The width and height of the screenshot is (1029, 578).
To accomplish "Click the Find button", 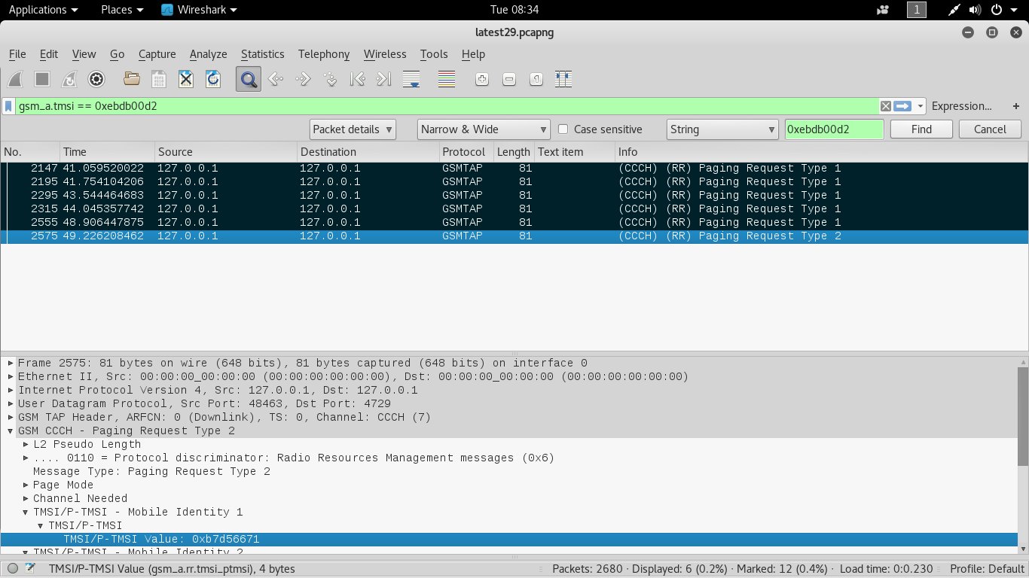I will [921, 129].
